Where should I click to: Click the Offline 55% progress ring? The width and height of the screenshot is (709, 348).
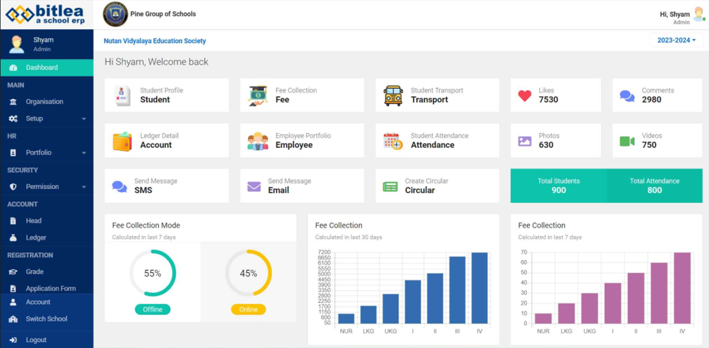(x=152, y=273)
